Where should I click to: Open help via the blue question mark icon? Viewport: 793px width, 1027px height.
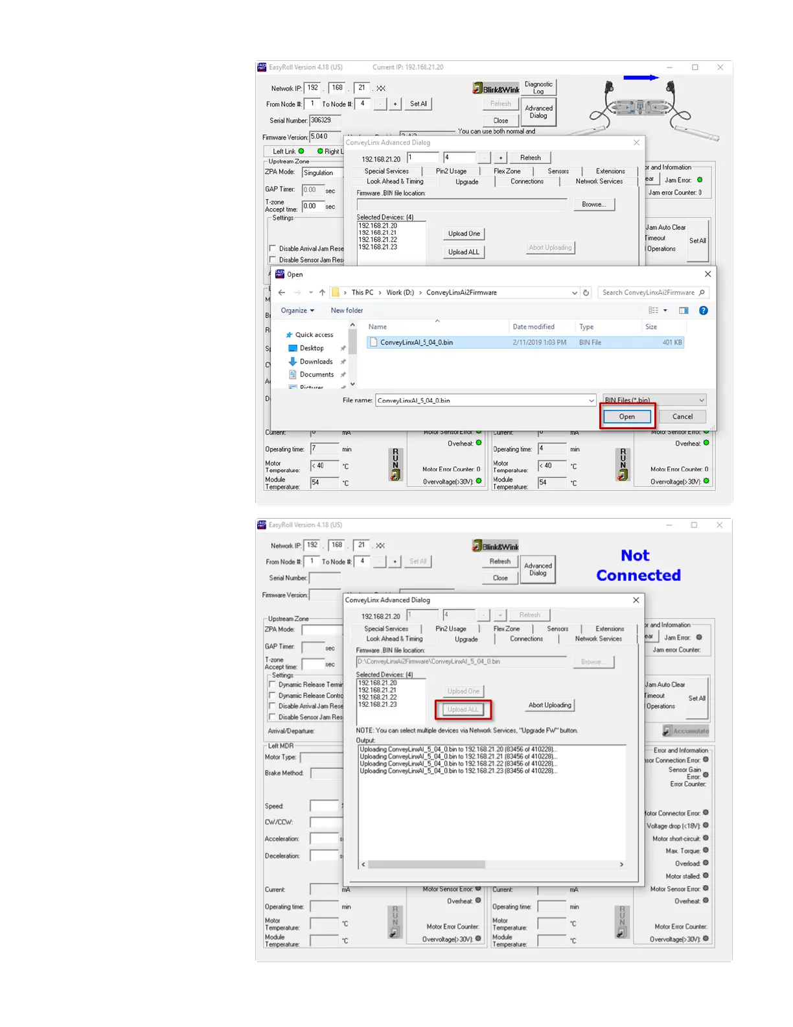click(x=704, y=311)
